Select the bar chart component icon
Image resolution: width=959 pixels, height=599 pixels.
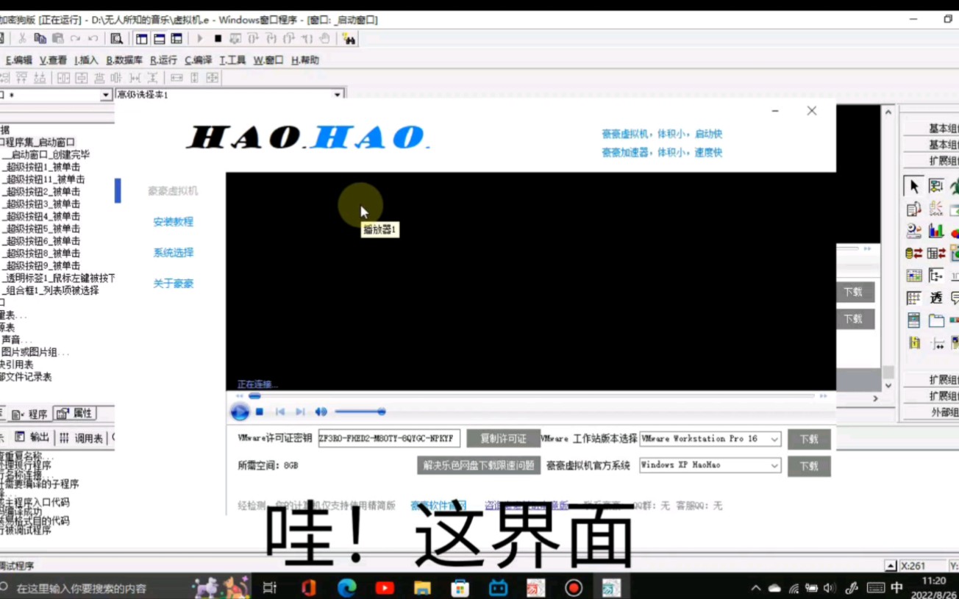936,231
